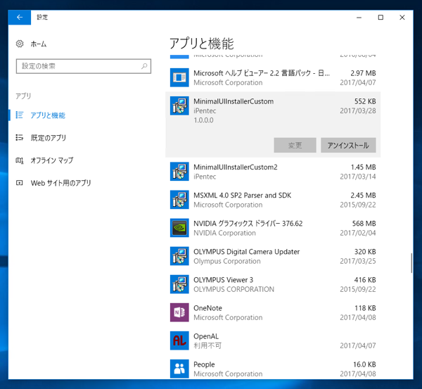The height and width of the screenshot is (389, 422).
Task: Click the 552 KB size value
Action: (x=365, y=101)
